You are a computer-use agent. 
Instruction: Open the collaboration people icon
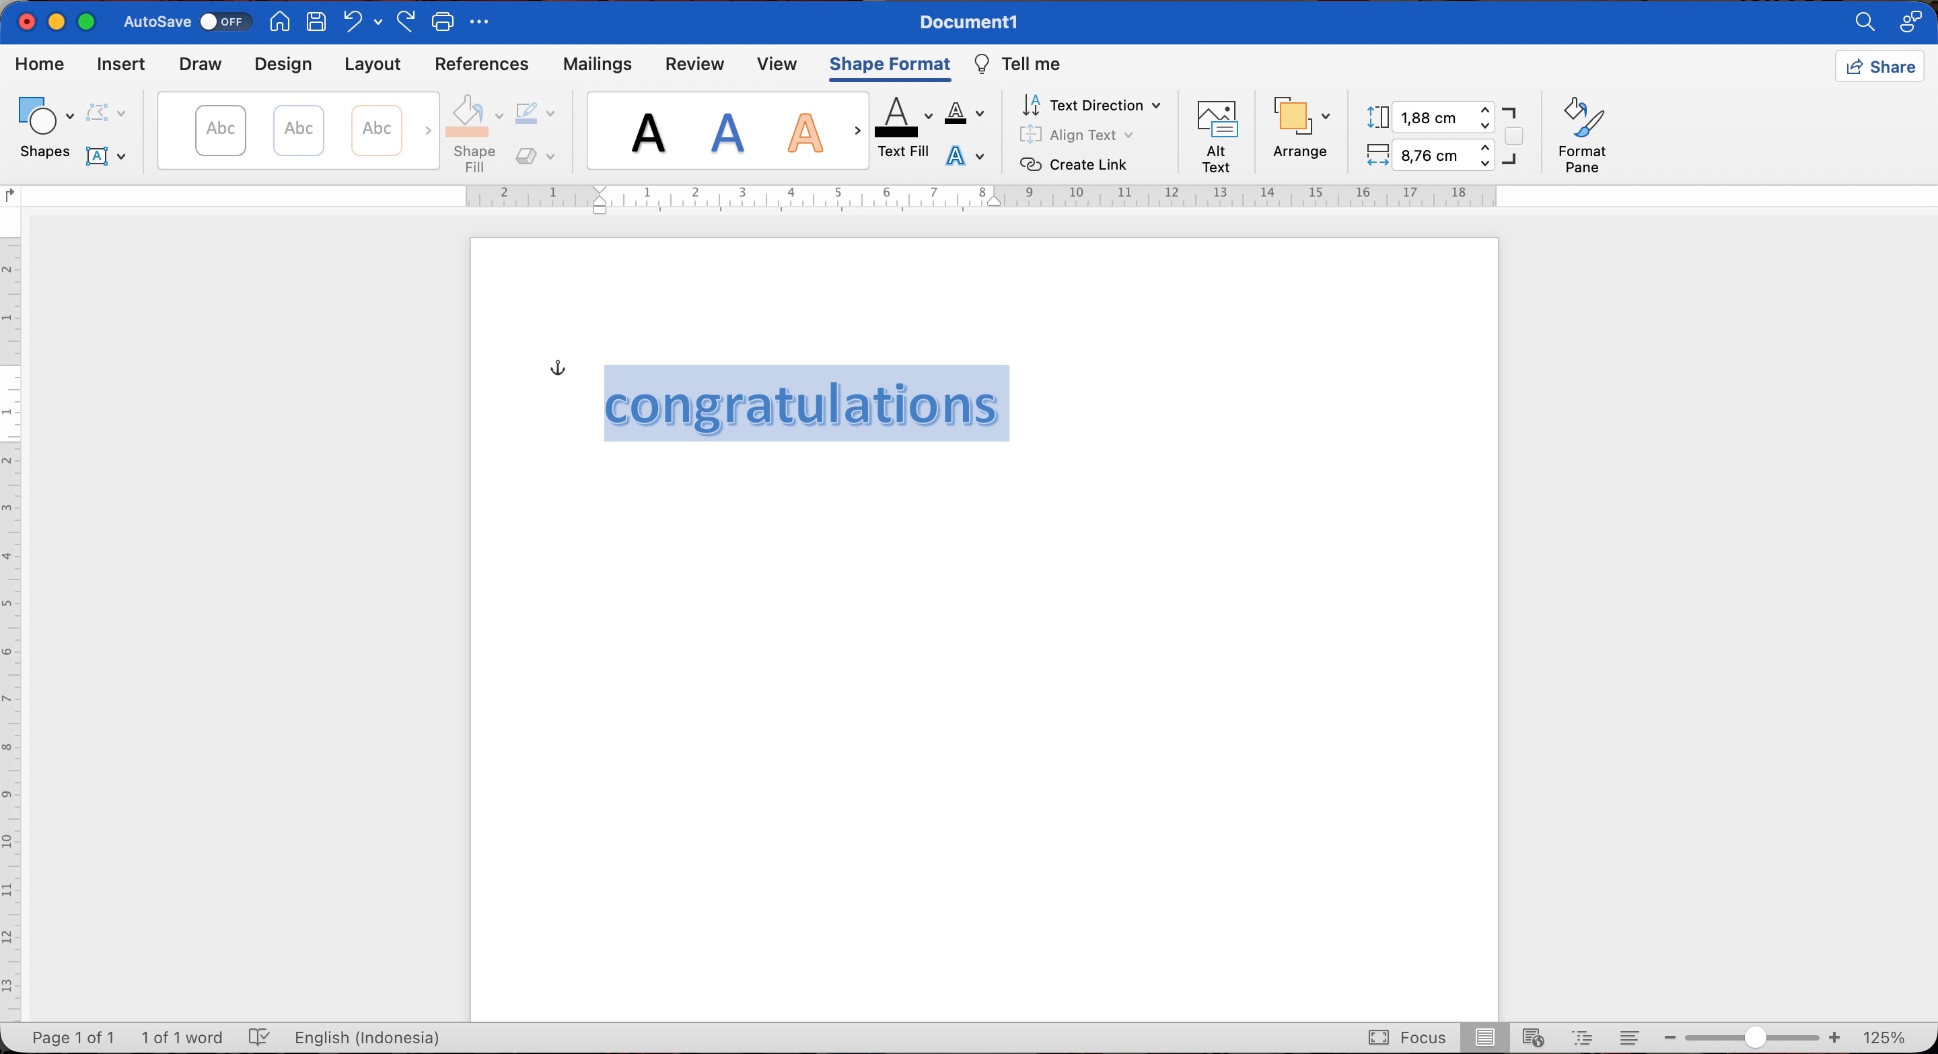[1911, 22]
